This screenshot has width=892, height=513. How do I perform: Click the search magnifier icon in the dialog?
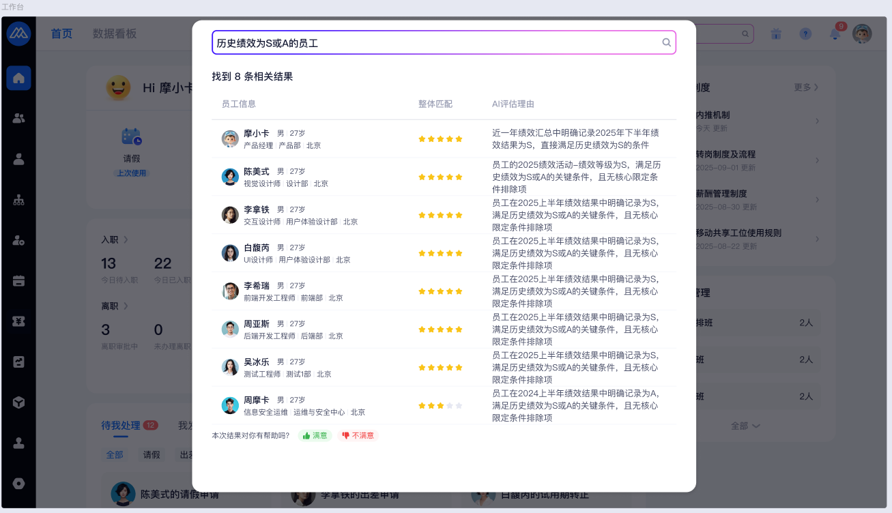pyautogui.click(x=667, y=42)
